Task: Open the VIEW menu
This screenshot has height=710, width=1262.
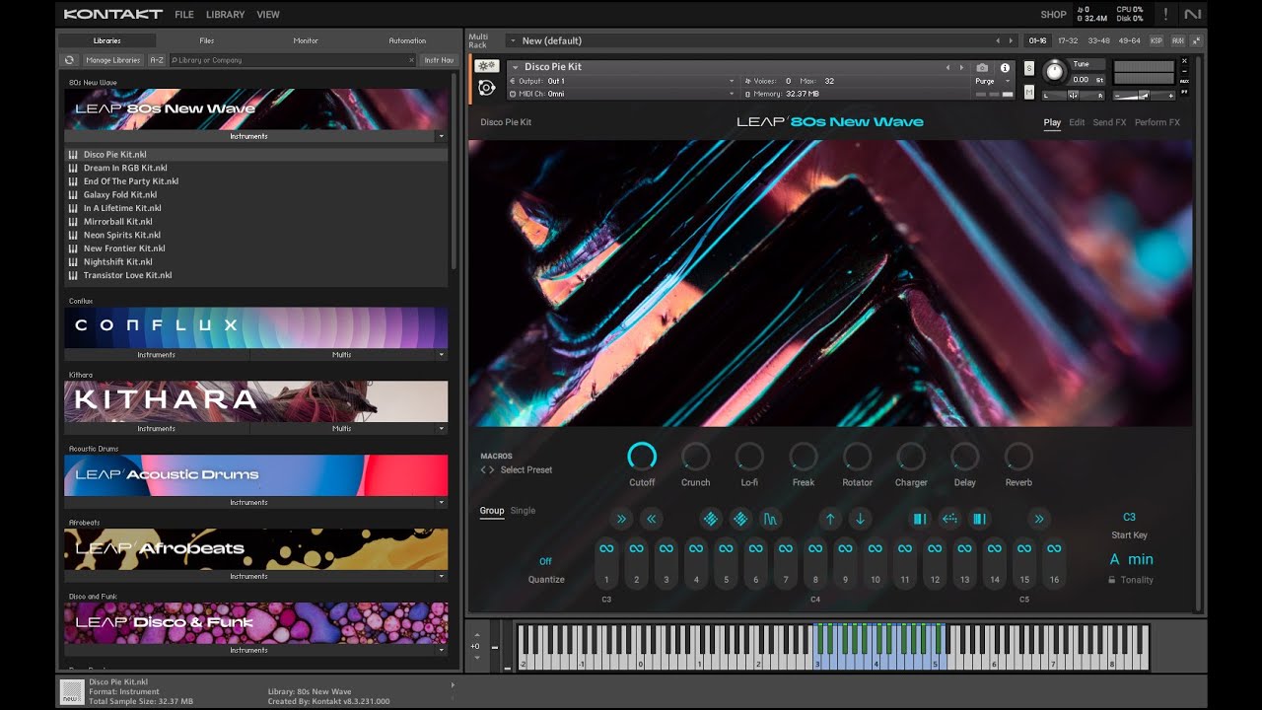Action: coord(268,15)
